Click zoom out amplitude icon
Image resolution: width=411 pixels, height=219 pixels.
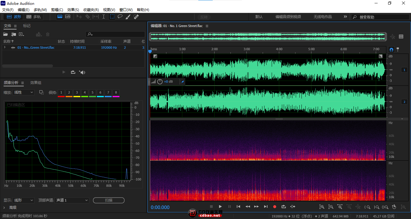click(x=331, y=207)
